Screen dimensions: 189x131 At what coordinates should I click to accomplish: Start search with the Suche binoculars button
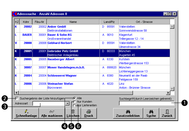click(x=151, y=113)
